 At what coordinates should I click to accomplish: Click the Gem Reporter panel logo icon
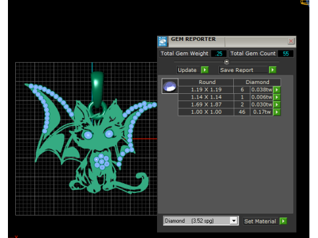[163, 42]
